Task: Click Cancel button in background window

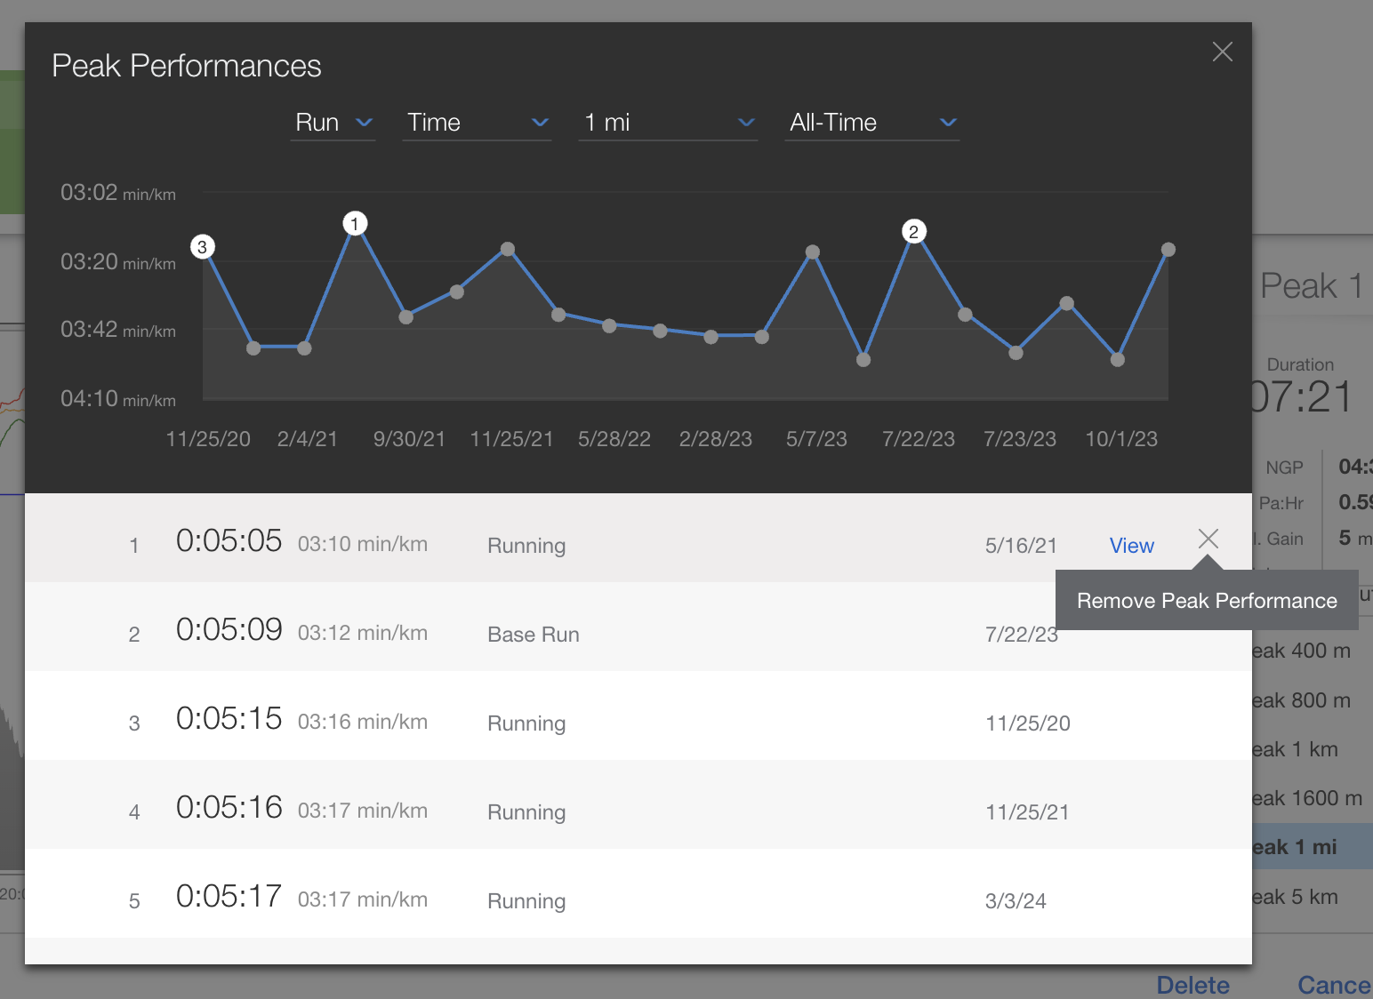Action: pyautogui.click(x=1334, y=985)
